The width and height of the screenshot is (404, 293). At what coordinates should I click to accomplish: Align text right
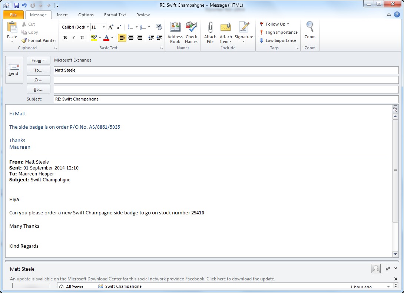pyautogui.click(x=139, y=38)
